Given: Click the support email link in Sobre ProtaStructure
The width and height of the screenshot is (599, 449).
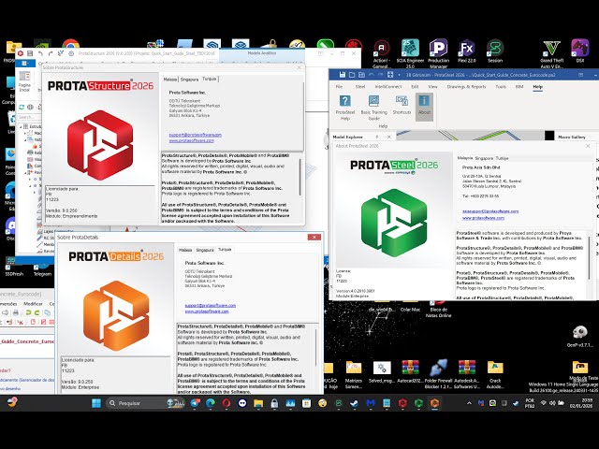Looking at the screenshot, I should click(x=196, y=135).
